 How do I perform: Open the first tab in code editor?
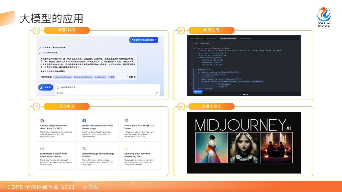[198, 39]
